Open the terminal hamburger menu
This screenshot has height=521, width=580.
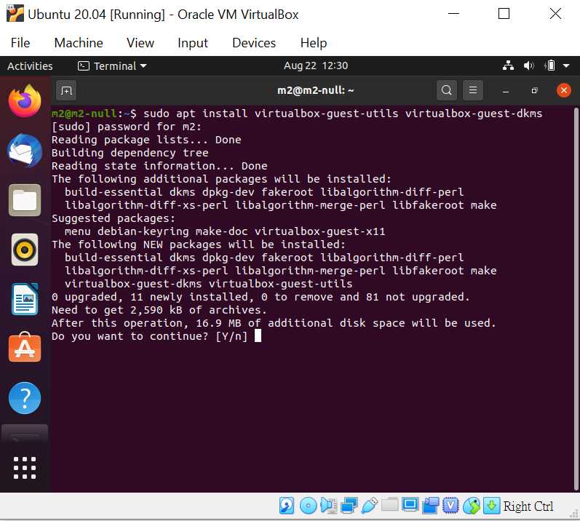pyautogui.click(x=473, y=90)
